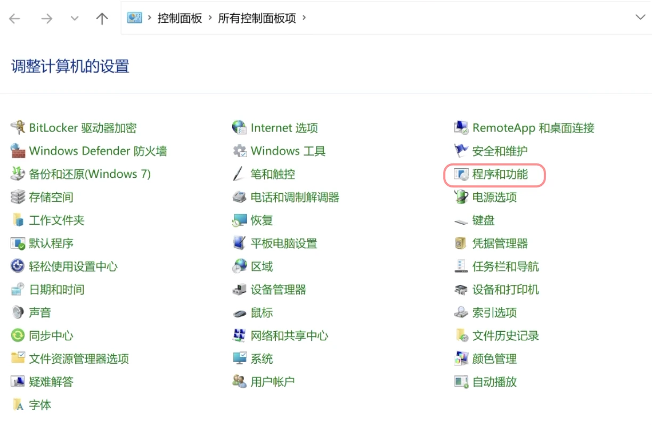
Task: Open the 网络和共享中心 link
Action: [x=289, y=336]
